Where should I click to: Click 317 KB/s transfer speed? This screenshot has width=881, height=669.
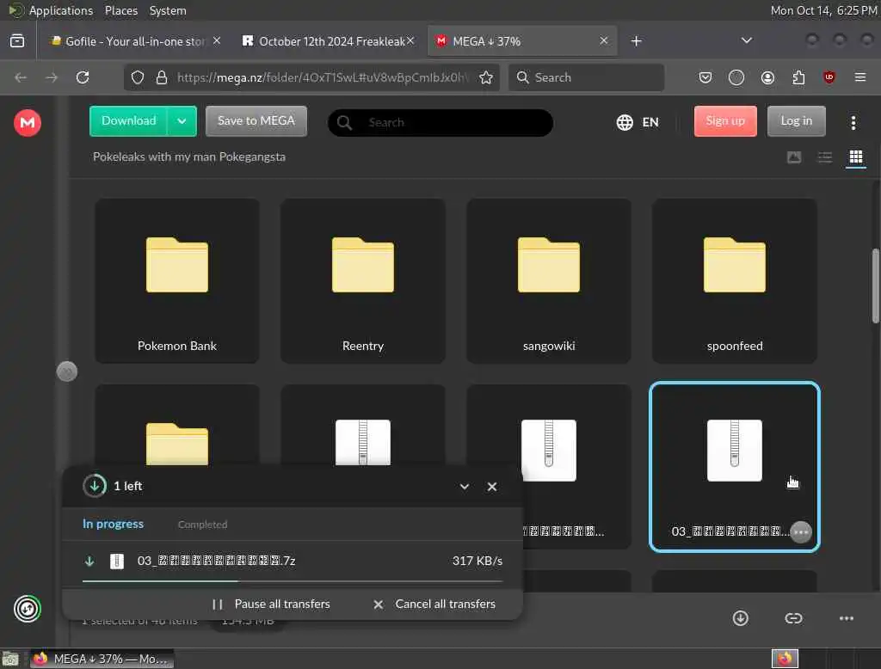477,561
